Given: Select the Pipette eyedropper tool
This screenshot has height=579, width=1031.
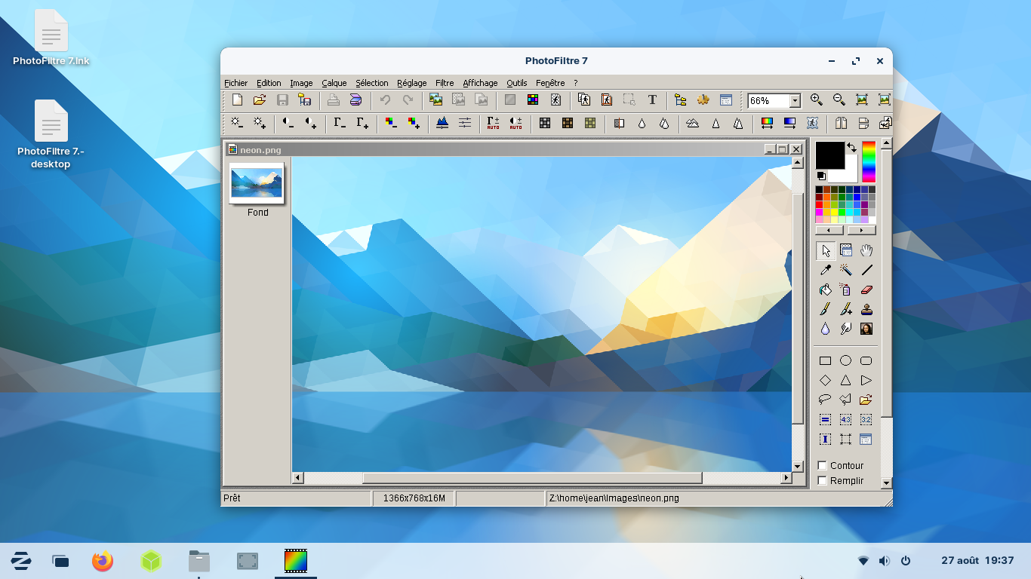Looking at the screenshot, I should (826, 270).
